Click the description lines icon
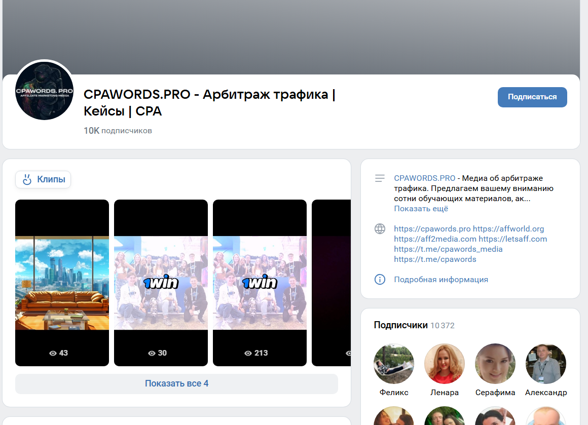This screenshot has width=588, height=425. [380, 178]
